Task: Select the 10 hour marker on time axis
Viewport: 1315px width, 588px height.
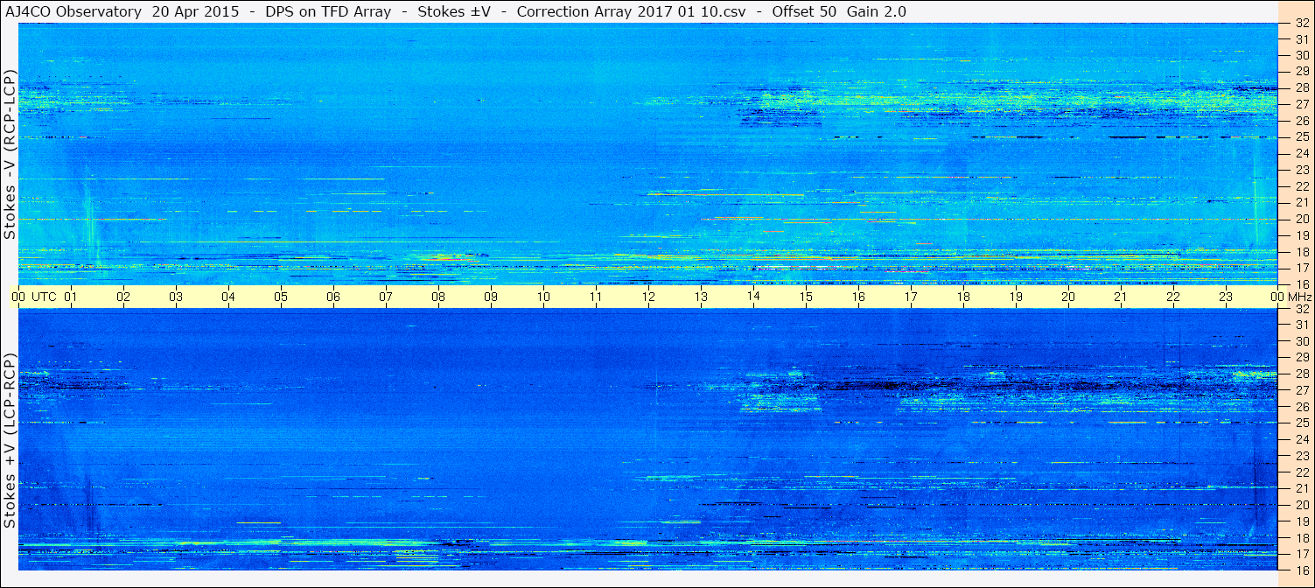Action: tap(543, 297)
